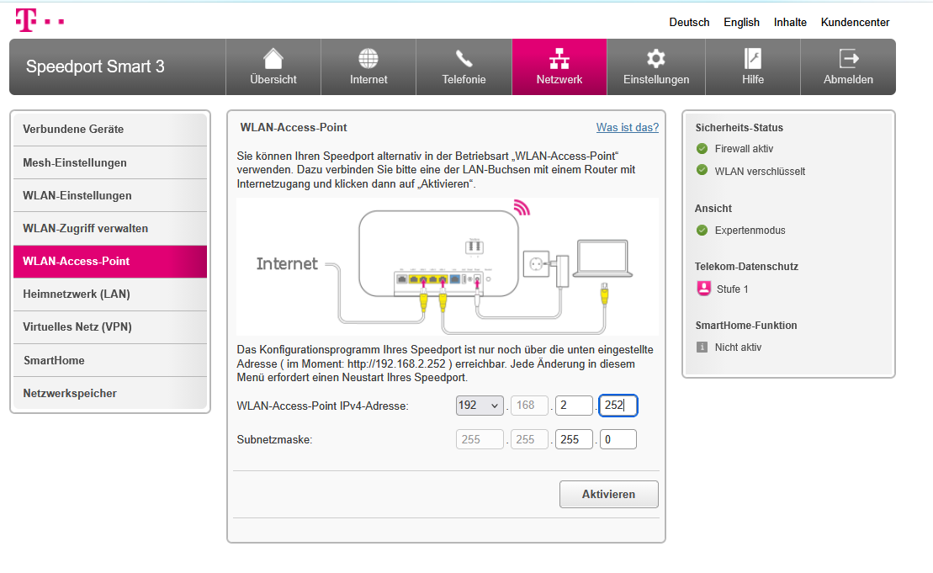Switch language to English
The image size is (933, 573).
click(x=741, y=22)
